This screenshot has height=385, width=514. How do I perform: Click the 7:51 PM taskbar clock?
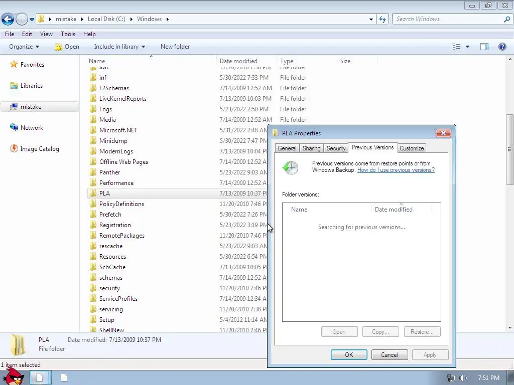[x=488, y=378]
